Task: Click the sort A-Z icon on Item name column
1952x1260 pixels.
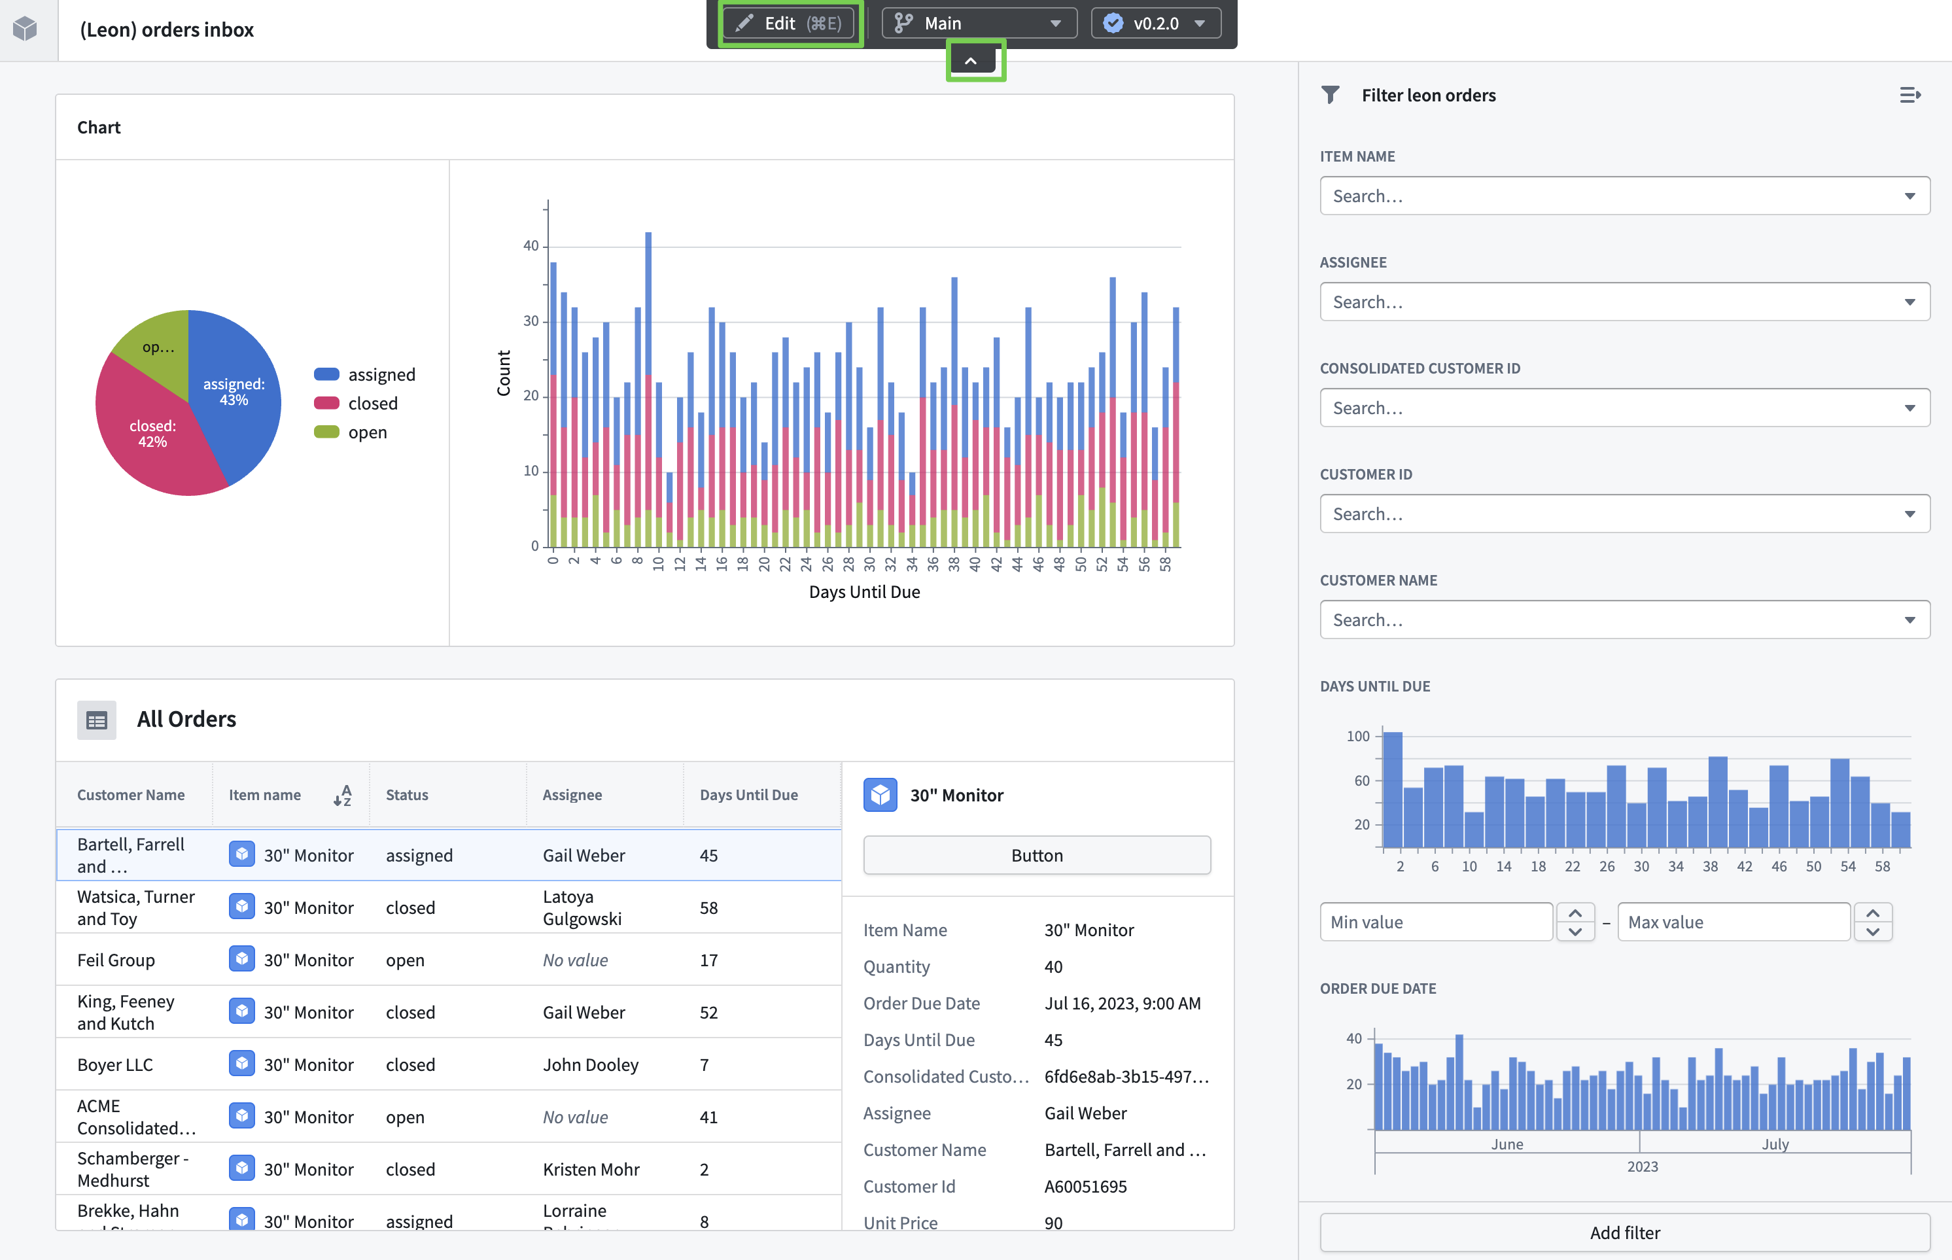Action: pyautogui.click(x=343, y=794)
